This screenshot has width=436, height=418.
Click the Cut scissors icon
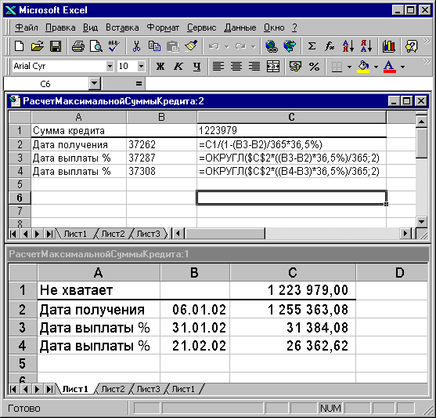[136, 46]
